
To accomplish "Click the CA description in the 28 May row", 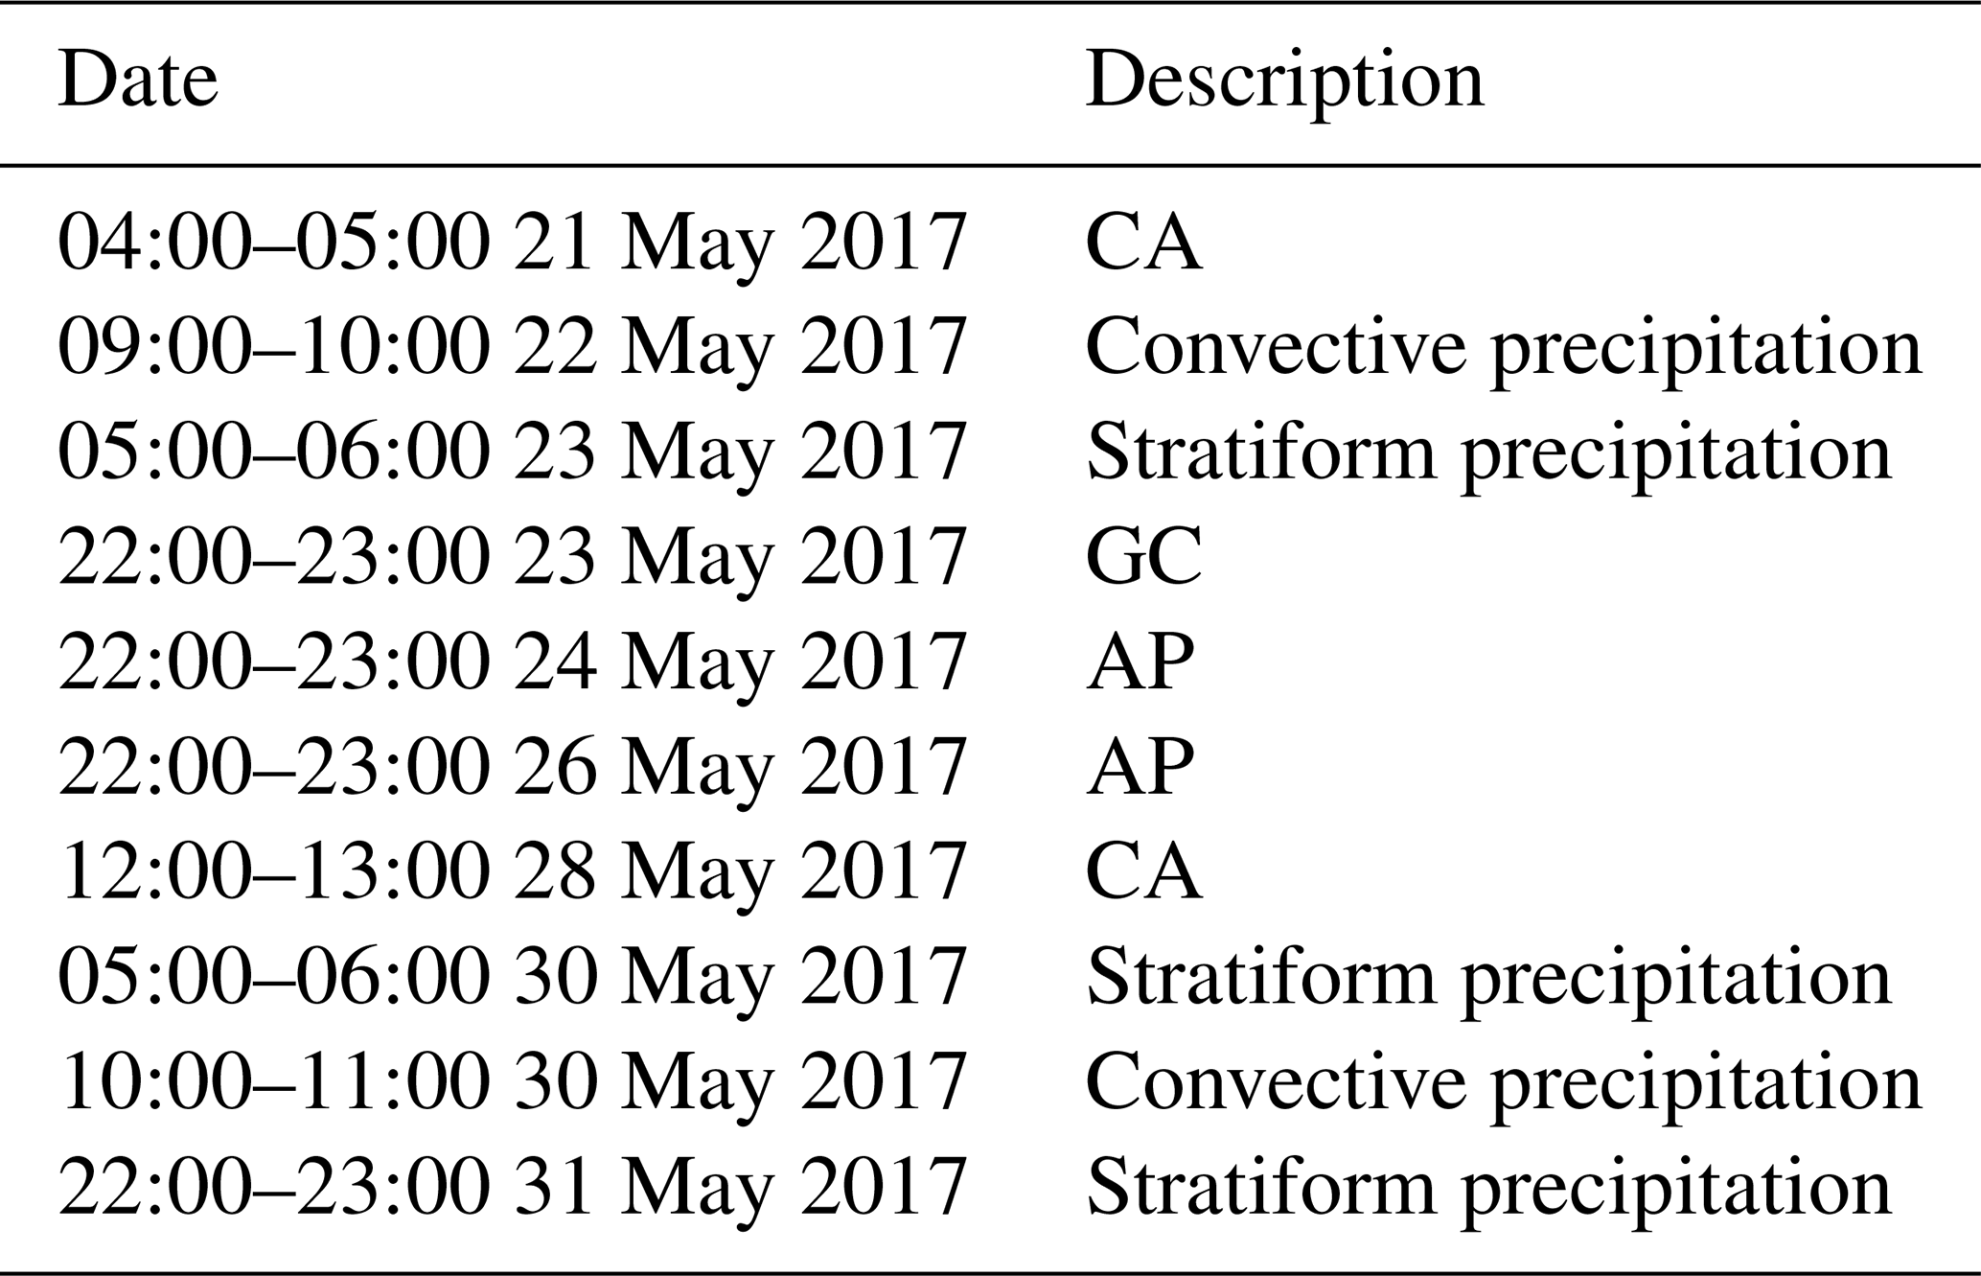I will (x=1143, y=871).
